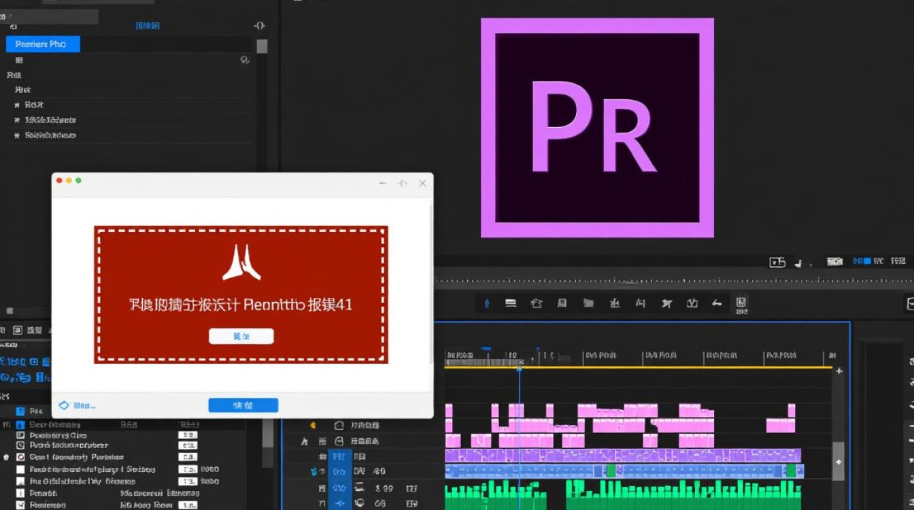Select the highlighted 'Premiere Pho' tab

[x=43, y=44]
